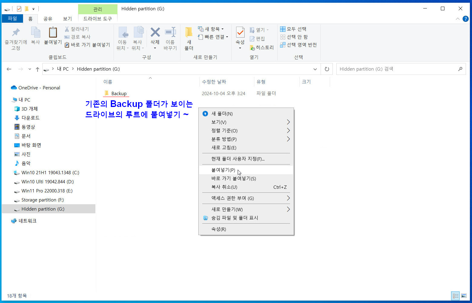Image resolution: width=472 pixels, height=303 pixels.
Task: Click the 이름 바꾸기 rename icon
Action: [x=170, y=32]
